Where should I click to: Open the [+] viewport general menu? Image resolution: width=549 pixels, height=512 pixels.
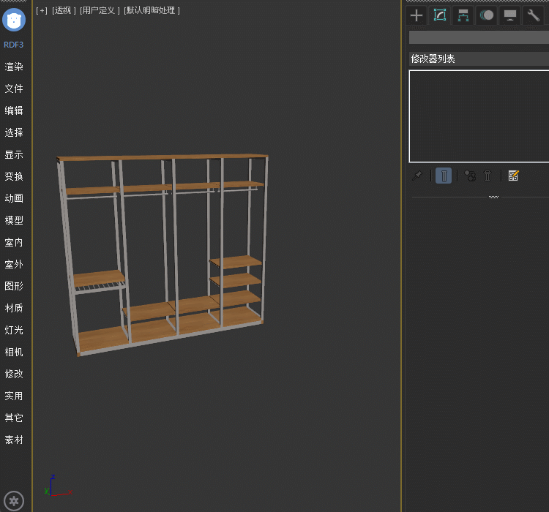coord(42,10)
